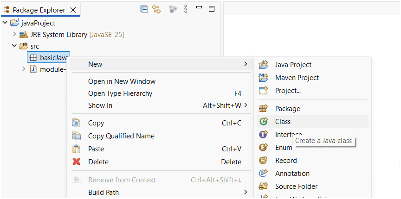
Task: Collapse the javaProject tree node
Action: 5,23
